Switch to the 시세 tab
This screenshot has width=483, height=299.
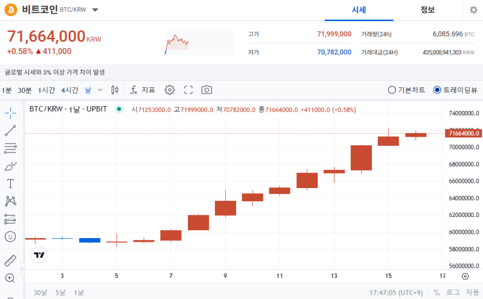[359, 10]
